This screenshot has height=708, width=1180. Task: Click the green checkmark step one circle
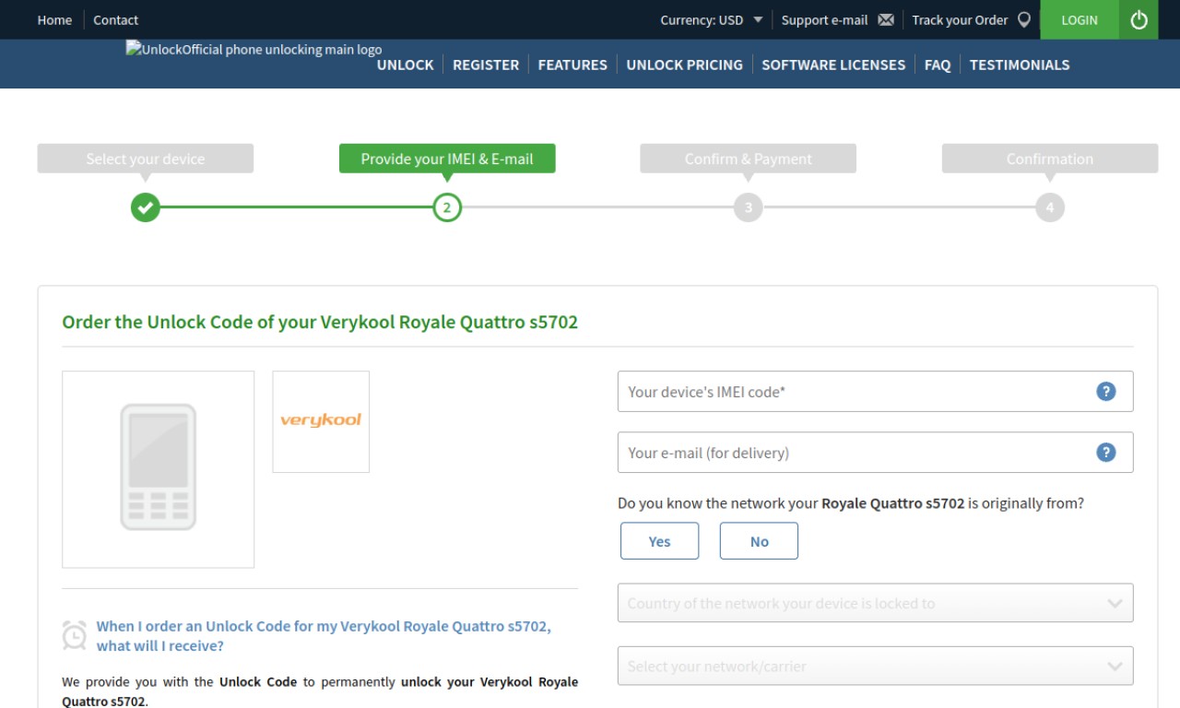145,207
